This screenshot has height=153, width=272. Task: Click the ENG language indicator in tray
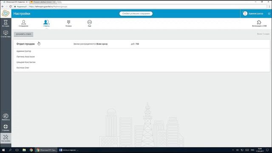coord(252,150)
